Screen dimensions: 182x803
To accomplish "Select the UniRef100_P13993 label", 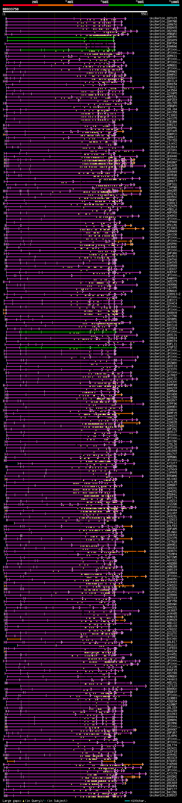I will (x=163, y=115).
